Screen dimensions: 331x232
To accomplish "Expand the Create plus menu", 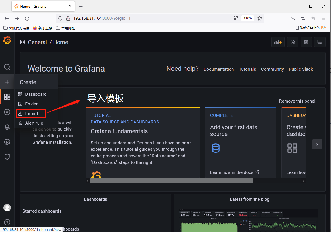I will click(x=7, y=82).
